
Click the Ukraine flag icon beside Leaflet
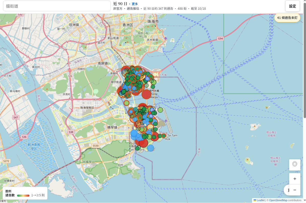pyautogui.click(x=255, y=200)
